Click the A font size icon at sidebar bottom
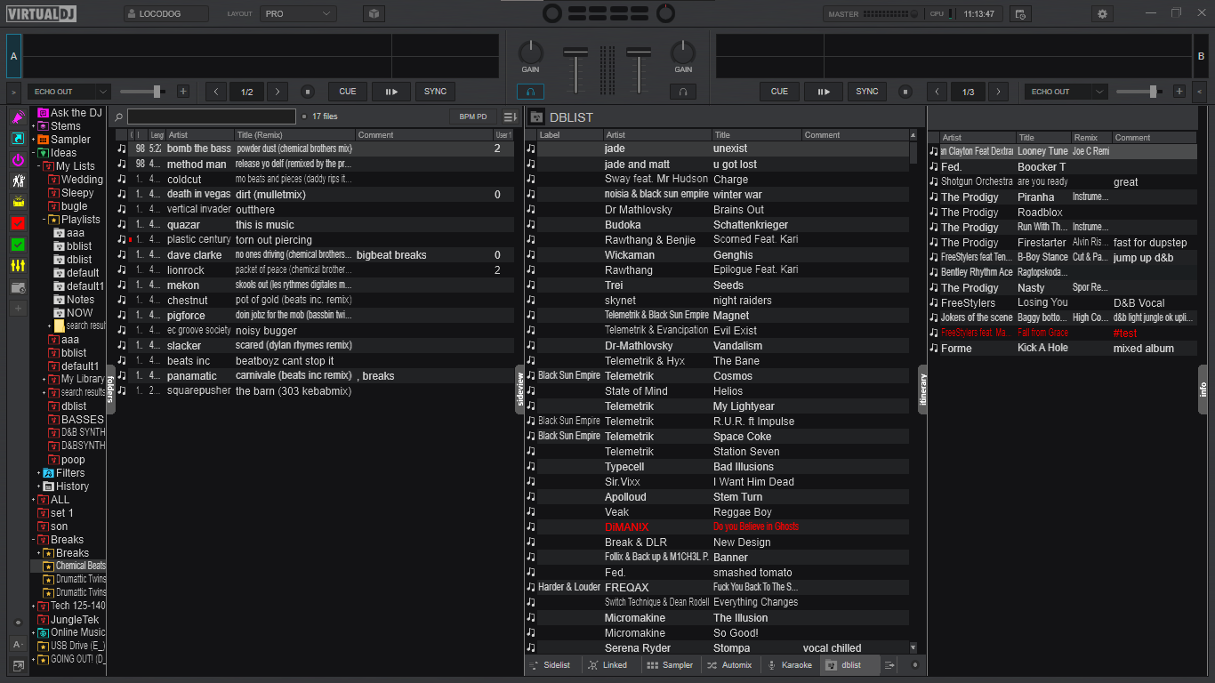Viewport: 1215px width, 683px height. pos(18,644)
